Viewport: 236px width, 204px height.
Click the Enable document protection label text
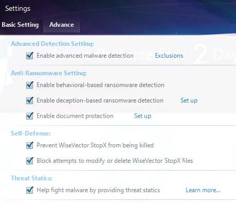tap(75, 116)
